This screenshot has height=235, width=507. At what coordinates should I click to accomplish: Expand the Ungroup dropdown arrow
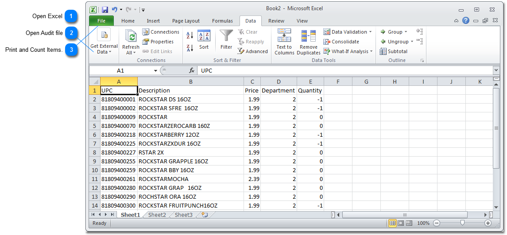click(x=412, y=41)
